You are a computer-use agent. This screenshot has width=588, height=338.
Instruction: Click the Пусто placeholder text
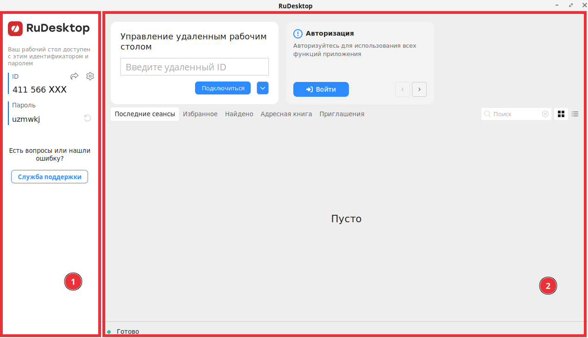pos(346,219)
